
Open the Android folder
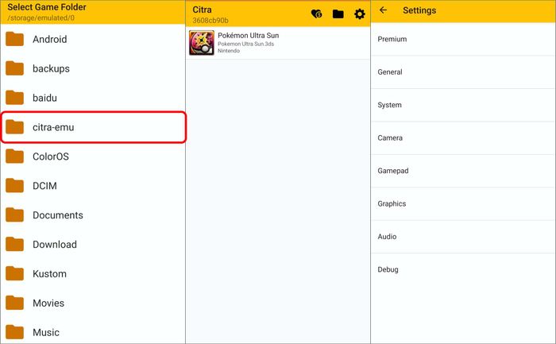[x=49, y=39]
